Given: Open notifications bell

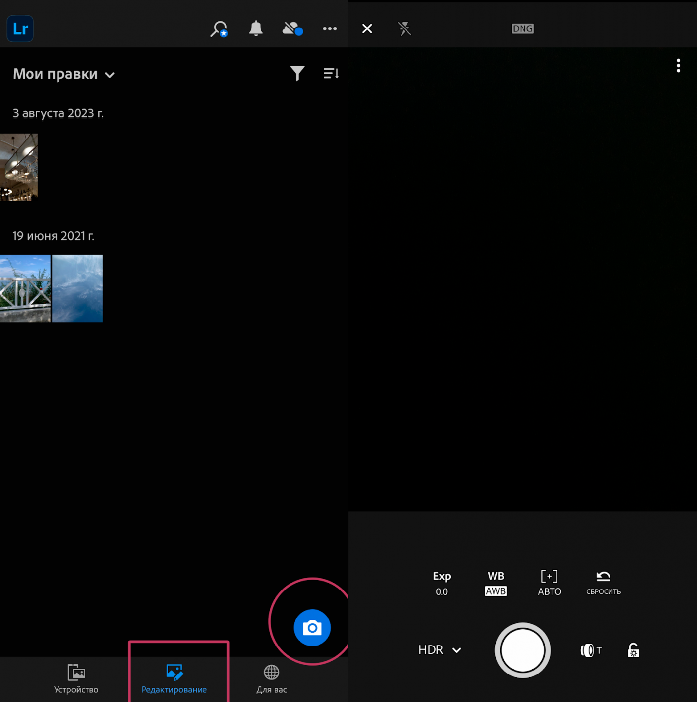Looking at the screenshot, I should pyautogui.click(x=256, y=28).
